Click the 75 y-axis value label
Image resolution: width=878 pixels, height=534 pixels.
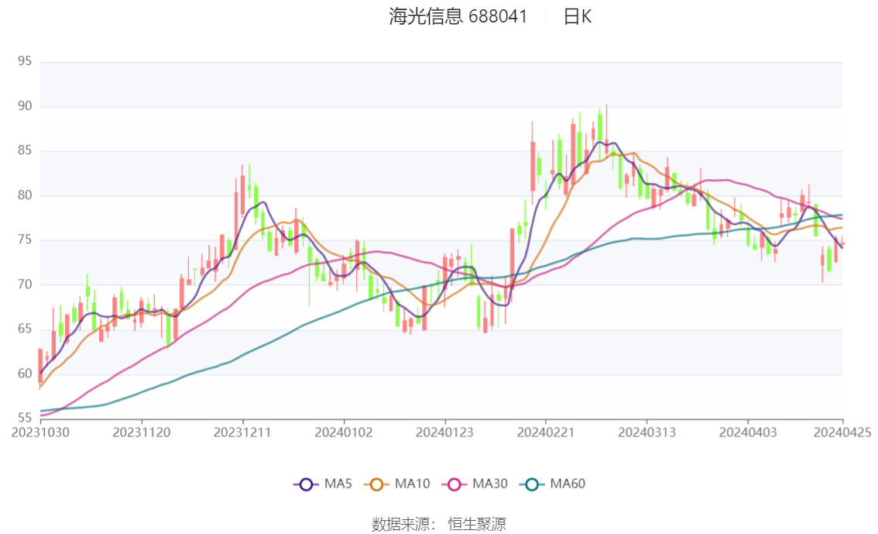[25, 239]
